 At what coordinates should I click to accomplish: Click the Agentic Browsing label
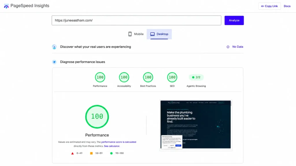click(x=196, y=86)
